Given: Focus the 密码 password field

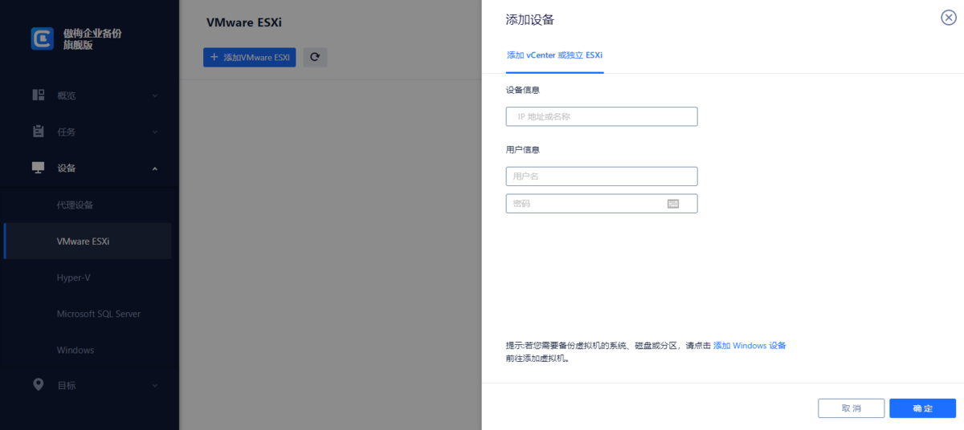Looking at the screenshot, I should click(602, 204).
